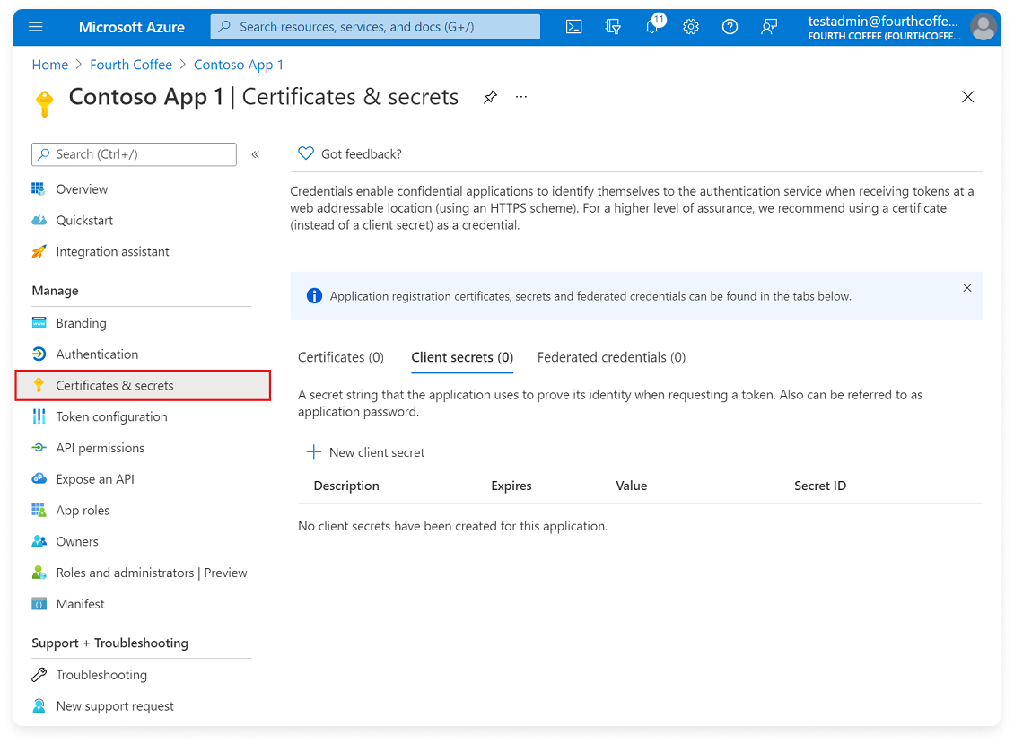Image resolution: width=1014 pixels, height=744 pixels.
Task: Close the Certificates & secrets blade
Action: coord(967,97)
